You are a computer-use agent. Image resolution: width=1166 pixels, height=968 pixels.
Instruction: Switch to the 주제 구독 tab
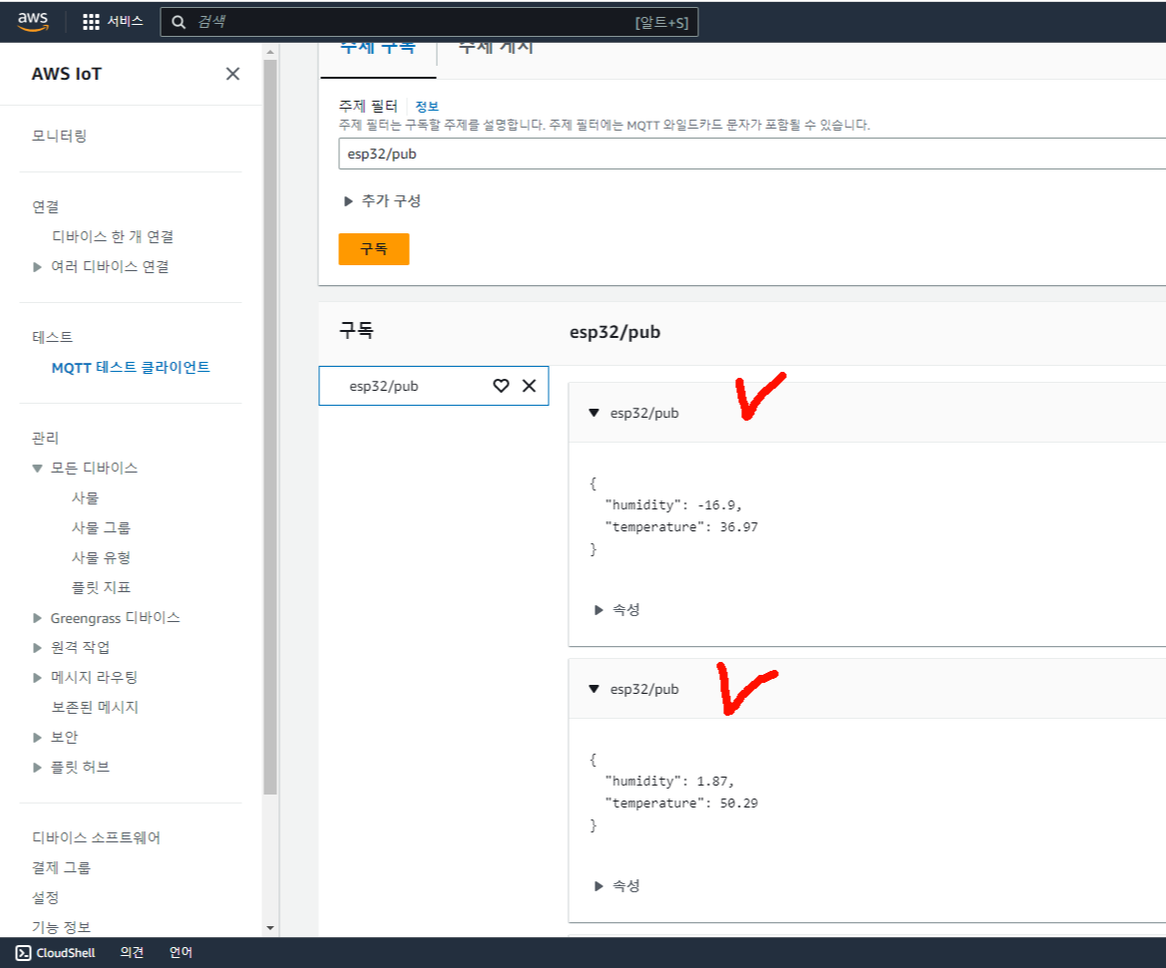378,49
